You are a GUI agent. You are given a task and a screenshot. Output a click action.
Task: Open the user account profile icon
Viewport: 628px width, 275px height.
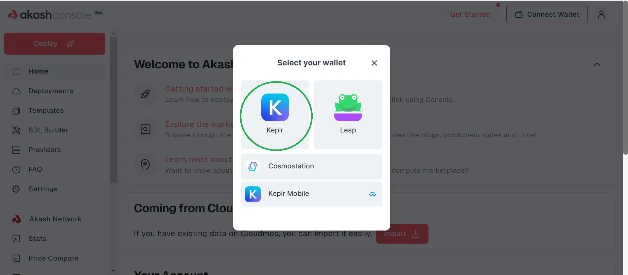[x=601, y=14]
